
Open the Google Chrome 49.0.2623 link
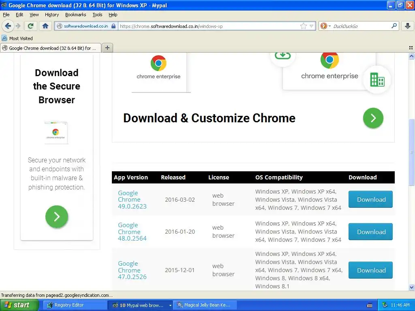(132, 199)
